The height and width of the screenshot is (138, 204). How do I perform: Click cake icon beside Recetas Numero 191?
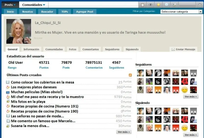[8, 106]
